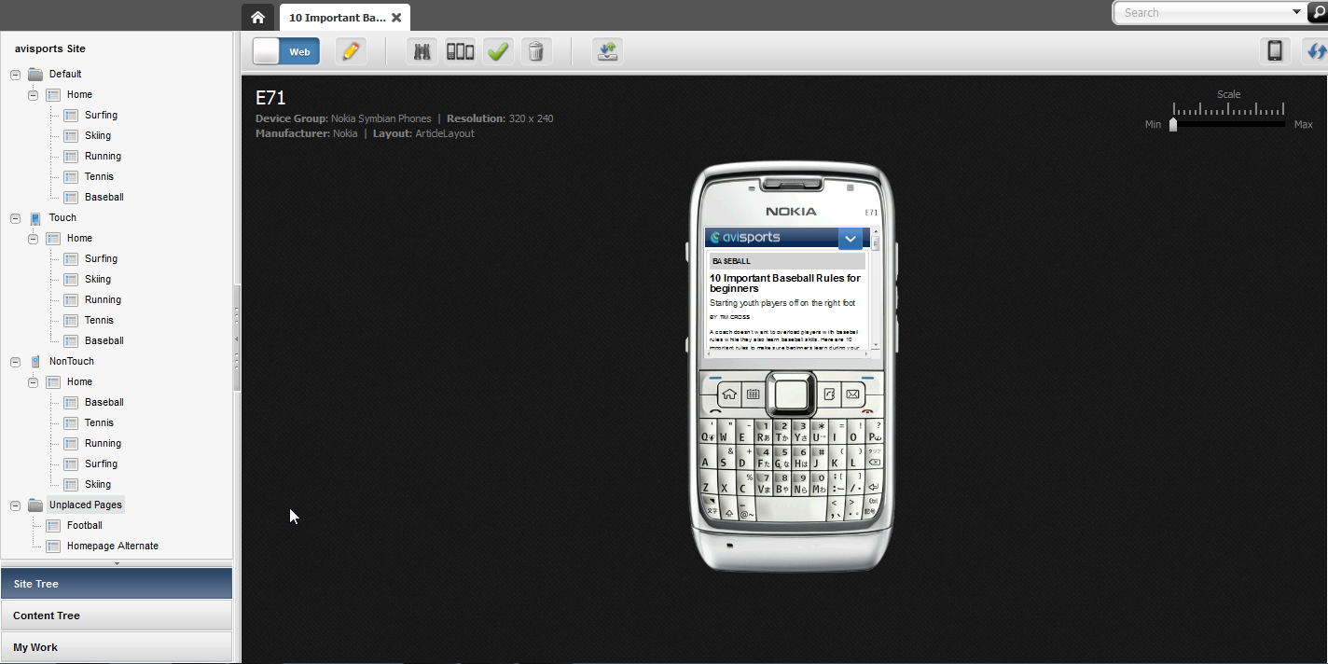This screenshot has height=664, width=1328.
Task: Select the Default folder tree item
Action: (x=65, y=74)
